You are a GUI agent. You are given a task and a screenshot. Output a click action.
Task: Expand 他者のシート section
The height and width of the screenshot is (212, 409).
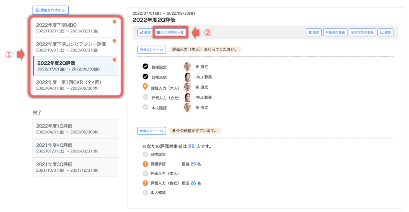(x=151, y=130)
